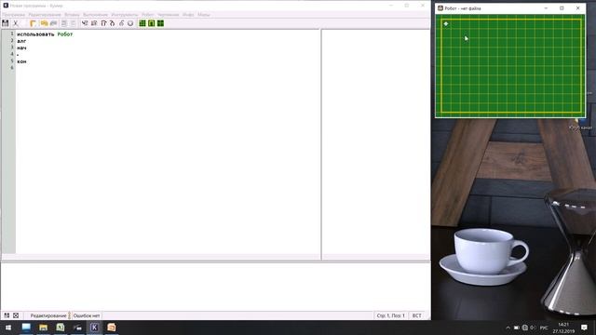This screenshot has height=335, width=596.
Task: Click the 'Стр: 1, Поз: 1' status indicator
Action: (x=391, y=315)
